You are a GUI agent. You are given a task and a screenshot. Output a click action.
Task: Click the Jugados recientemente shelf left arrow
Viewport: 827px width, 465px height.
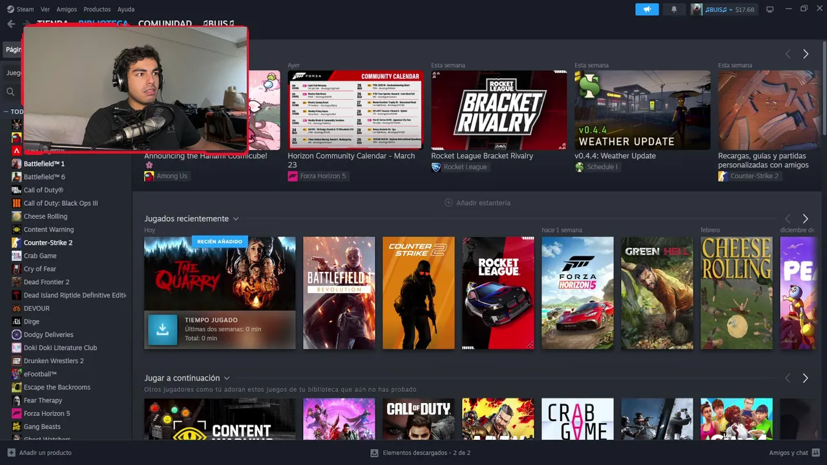[788, 219]
